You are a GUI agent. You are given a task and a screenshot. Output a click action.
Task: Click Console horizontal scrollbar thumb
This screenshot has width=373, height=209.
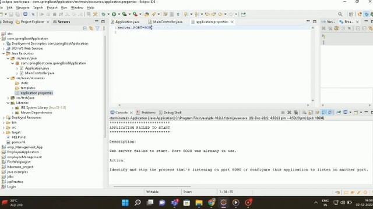pyautogui.click(x=152, y=186)
